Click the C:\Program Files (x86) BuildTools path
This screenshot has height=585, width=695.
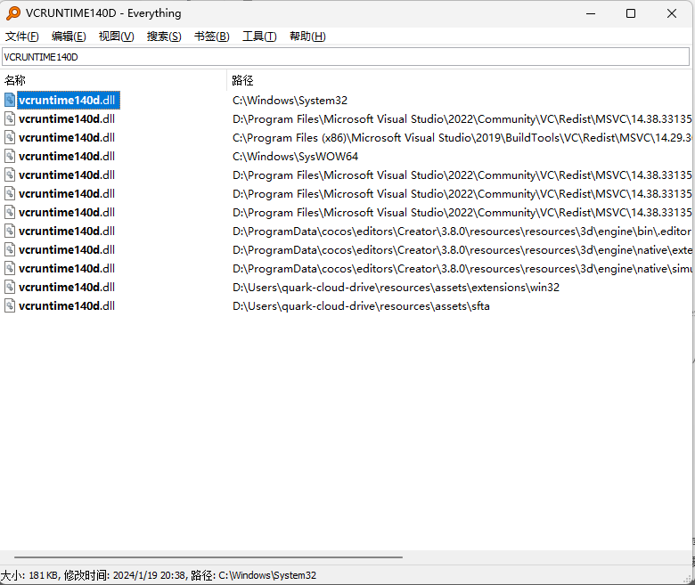coord(462,138)
